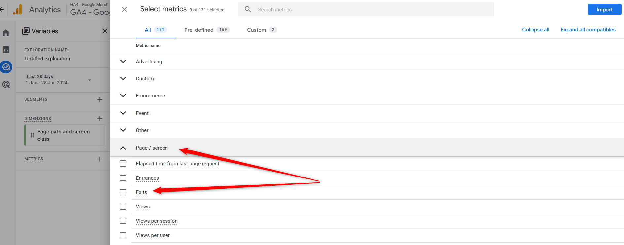Expand the Advertising metrics group

point(123,61)
